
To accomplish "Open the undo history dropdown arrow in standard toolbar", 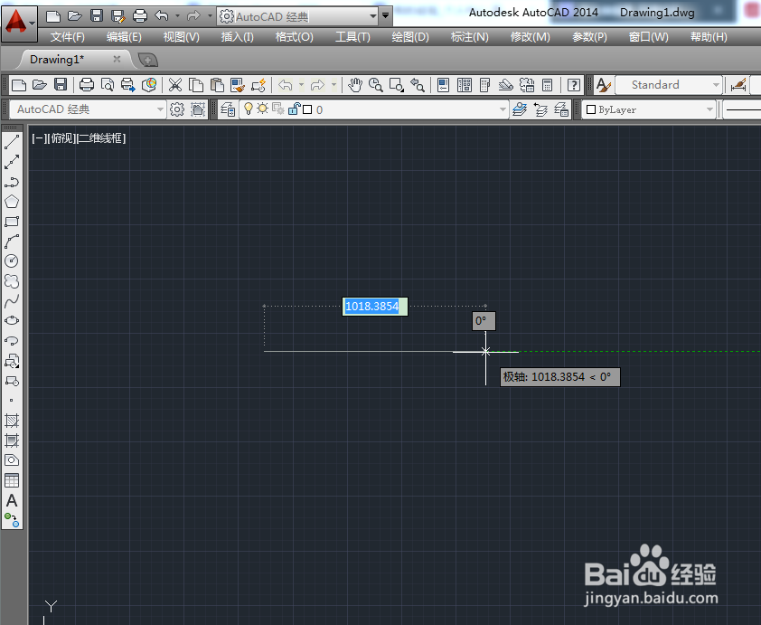I will (301, 85).
